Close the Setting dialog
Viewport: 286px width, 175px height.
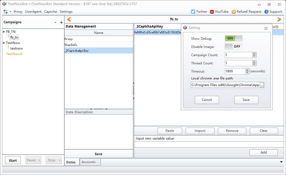[x=266, y=28]
